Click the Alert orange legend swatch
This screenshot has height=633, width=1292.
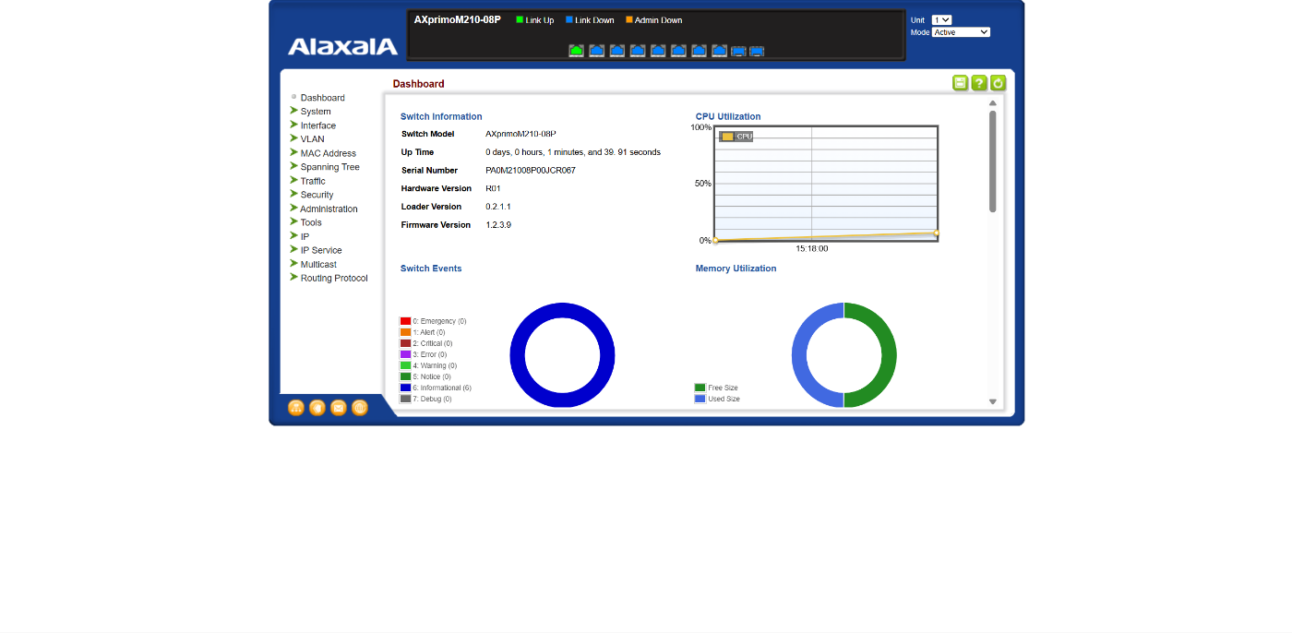(x=405, y=332)
